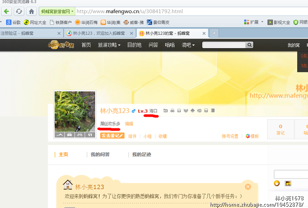The image size is (308, 208).
Task: Click the car badge icon beside 海口
Action: (172, 111)
